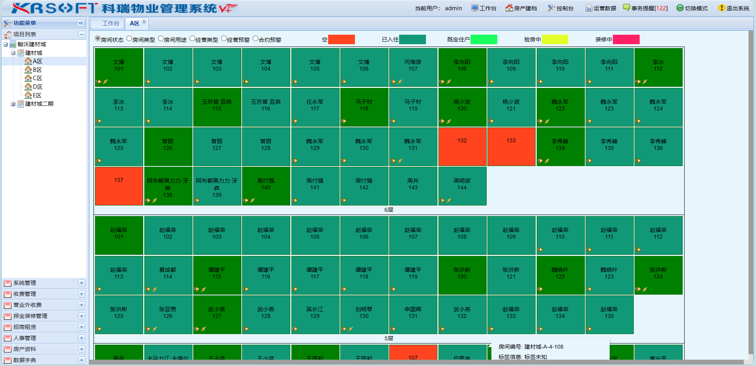756x366 pixels.
Task: Collapse sidebar with double-arrow icon
Action: pos(81,23)
